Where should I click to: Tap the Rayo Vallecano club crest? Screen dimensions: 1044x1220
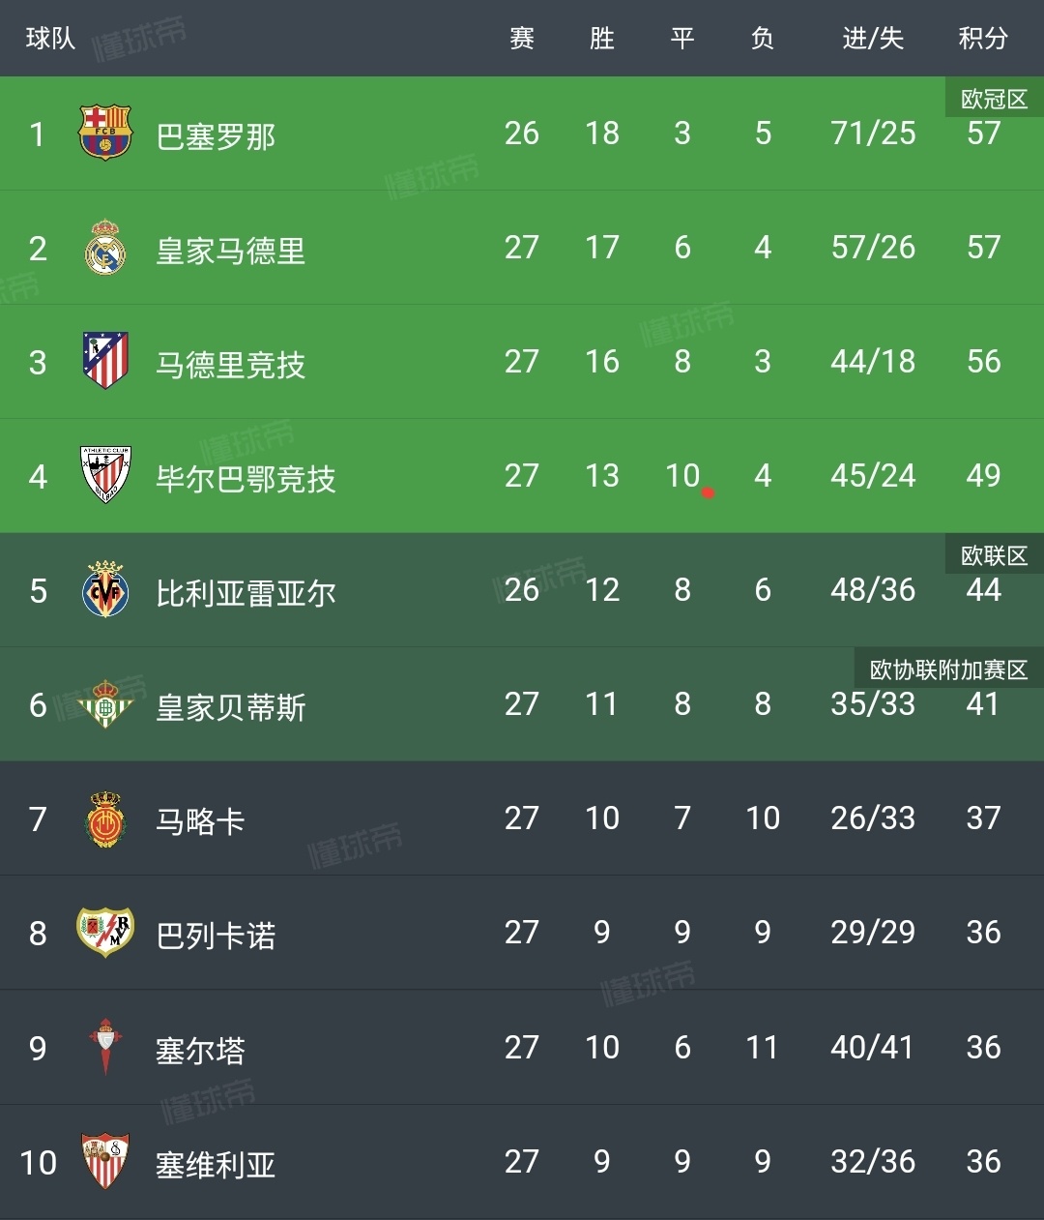[x=104, y=933]
